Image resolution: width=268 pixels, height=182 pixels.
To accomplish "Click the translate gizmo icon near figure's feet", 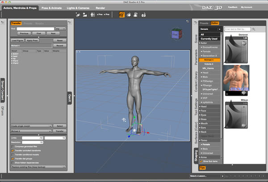I will click(x=124, y=120).
